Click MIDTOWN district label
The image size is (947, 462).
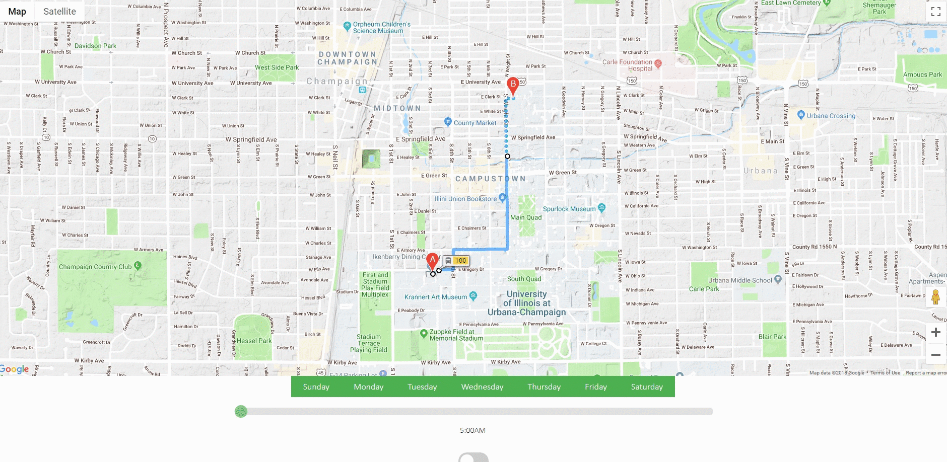pyautogui.click(x=397, y=108)
